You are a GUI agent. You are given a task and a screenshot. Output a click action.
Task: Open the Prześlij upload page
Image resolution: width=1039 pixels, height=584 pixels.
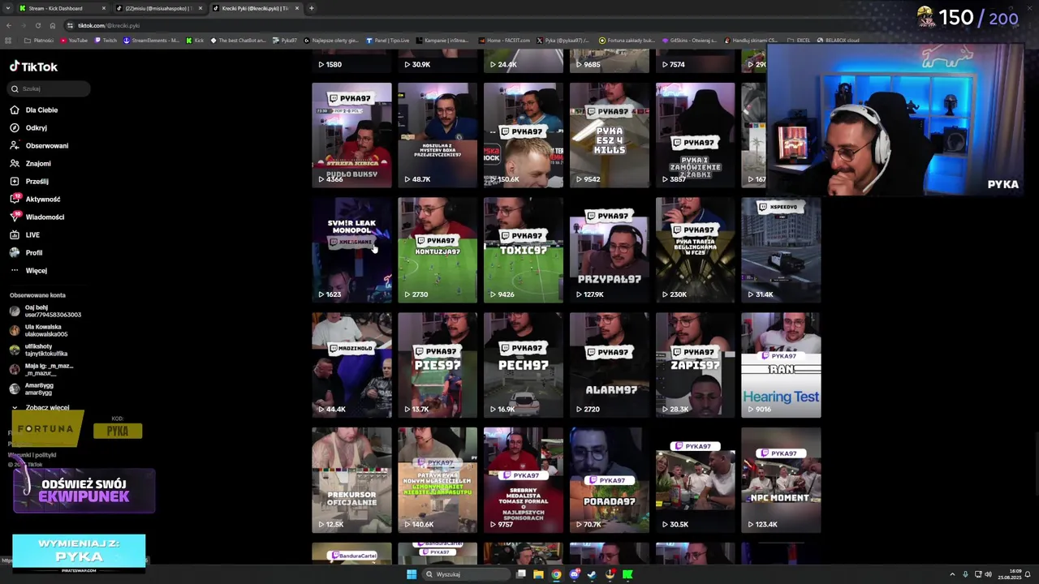(37, 181)
